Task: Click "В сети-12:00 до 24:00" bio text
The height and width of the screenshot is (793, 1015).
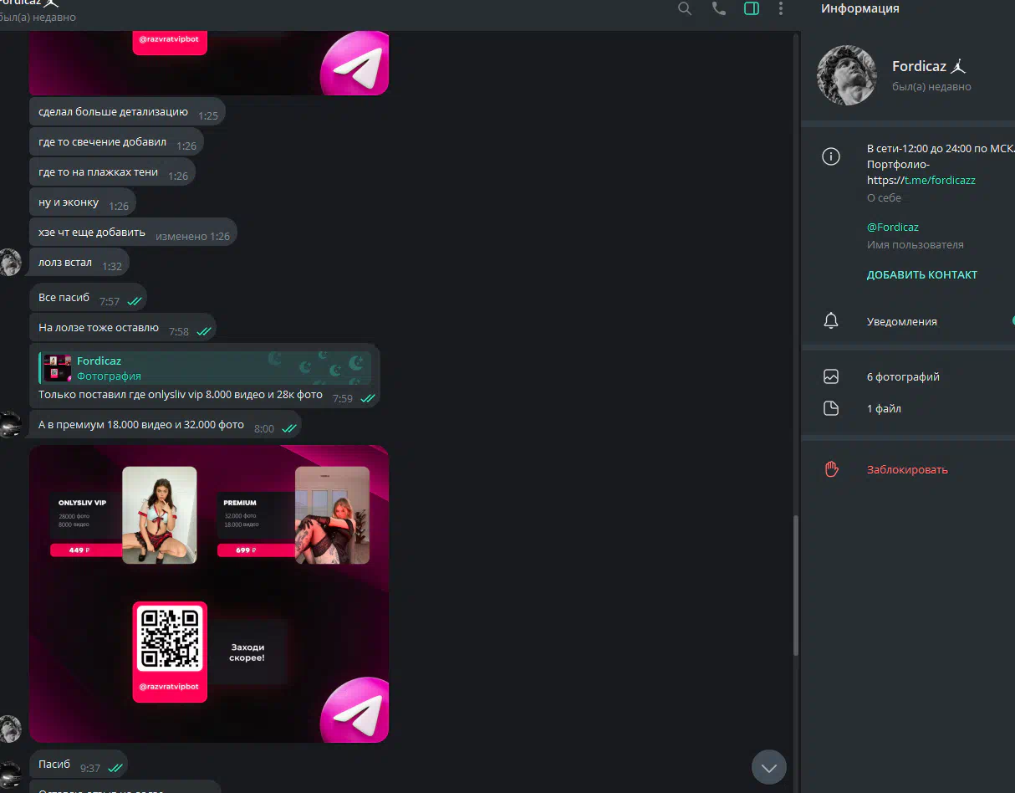Action: pyautogui.click(x=941, y=148)
